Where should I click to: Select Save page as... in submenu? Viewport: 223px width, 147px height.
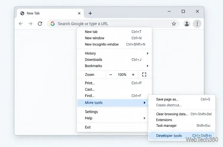click(182, 99)
